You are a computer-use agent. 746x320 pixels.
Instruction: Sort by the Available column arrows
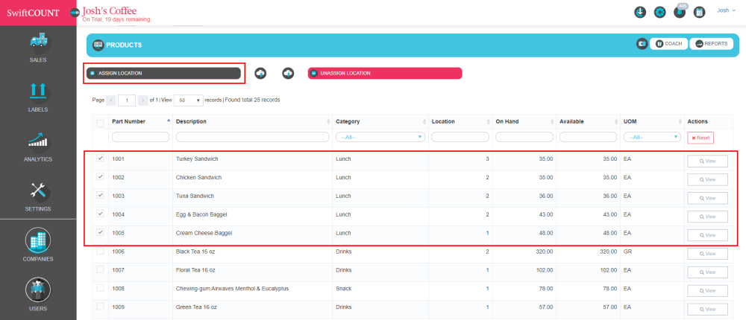coord(615,121)
